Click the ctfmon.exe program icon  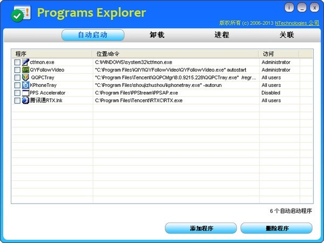(x=25, y=62)
